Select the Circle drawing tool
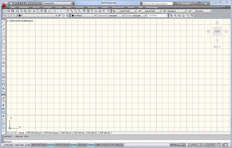The height and width of the screenshot is (148, 232). click(3, 44)
